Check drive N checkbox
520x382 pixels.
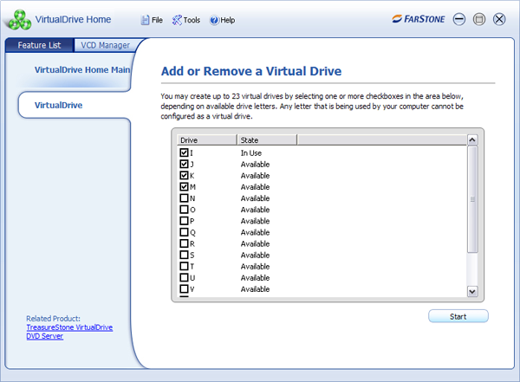pyautogui.click(x=184, y=198)
